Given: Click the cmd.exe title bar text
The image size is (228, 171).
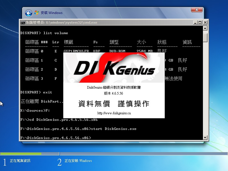Looking at the screenshot, I should (x=62, y=23).
